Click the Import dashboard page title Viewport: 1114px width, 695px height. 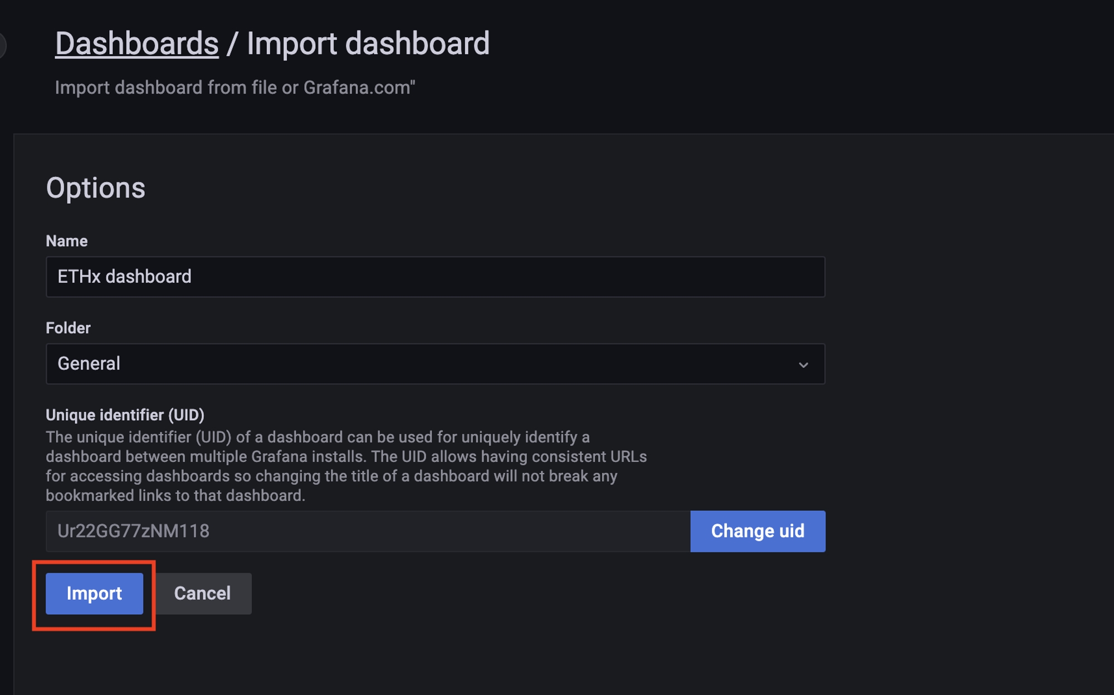tap(368, 43)
